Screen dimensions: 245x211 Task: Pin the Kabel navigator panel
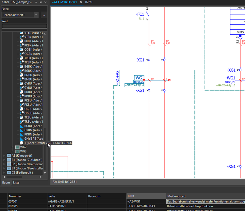click(x=41, y=2)
